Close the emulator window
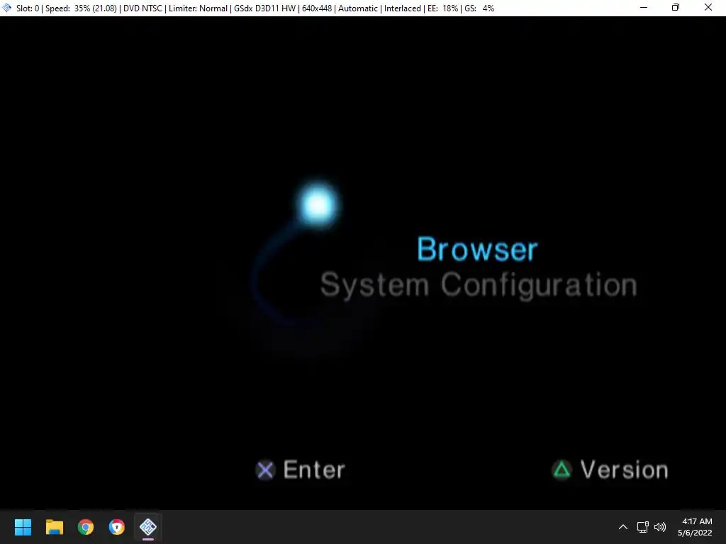The height and width of the screenshot is (544, 726). 708,8
